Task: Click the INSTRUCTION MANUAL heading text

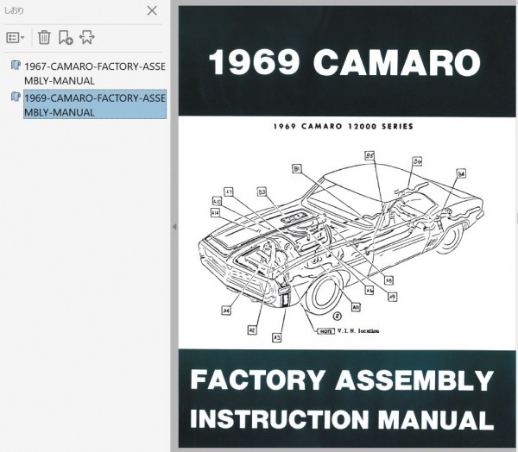Action: (342, 418)
